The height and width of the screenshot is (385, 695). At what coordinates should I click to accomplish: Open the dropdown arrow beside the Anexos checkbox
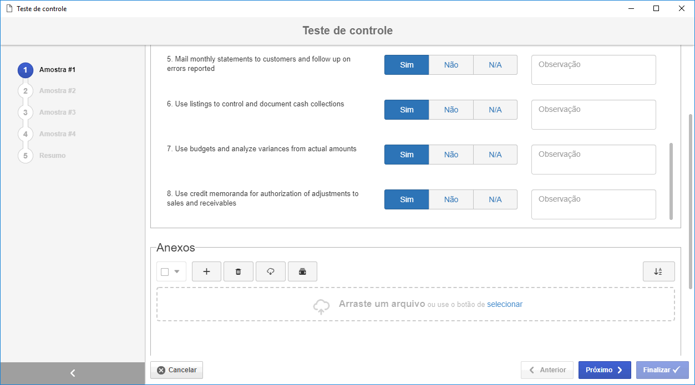177,271
